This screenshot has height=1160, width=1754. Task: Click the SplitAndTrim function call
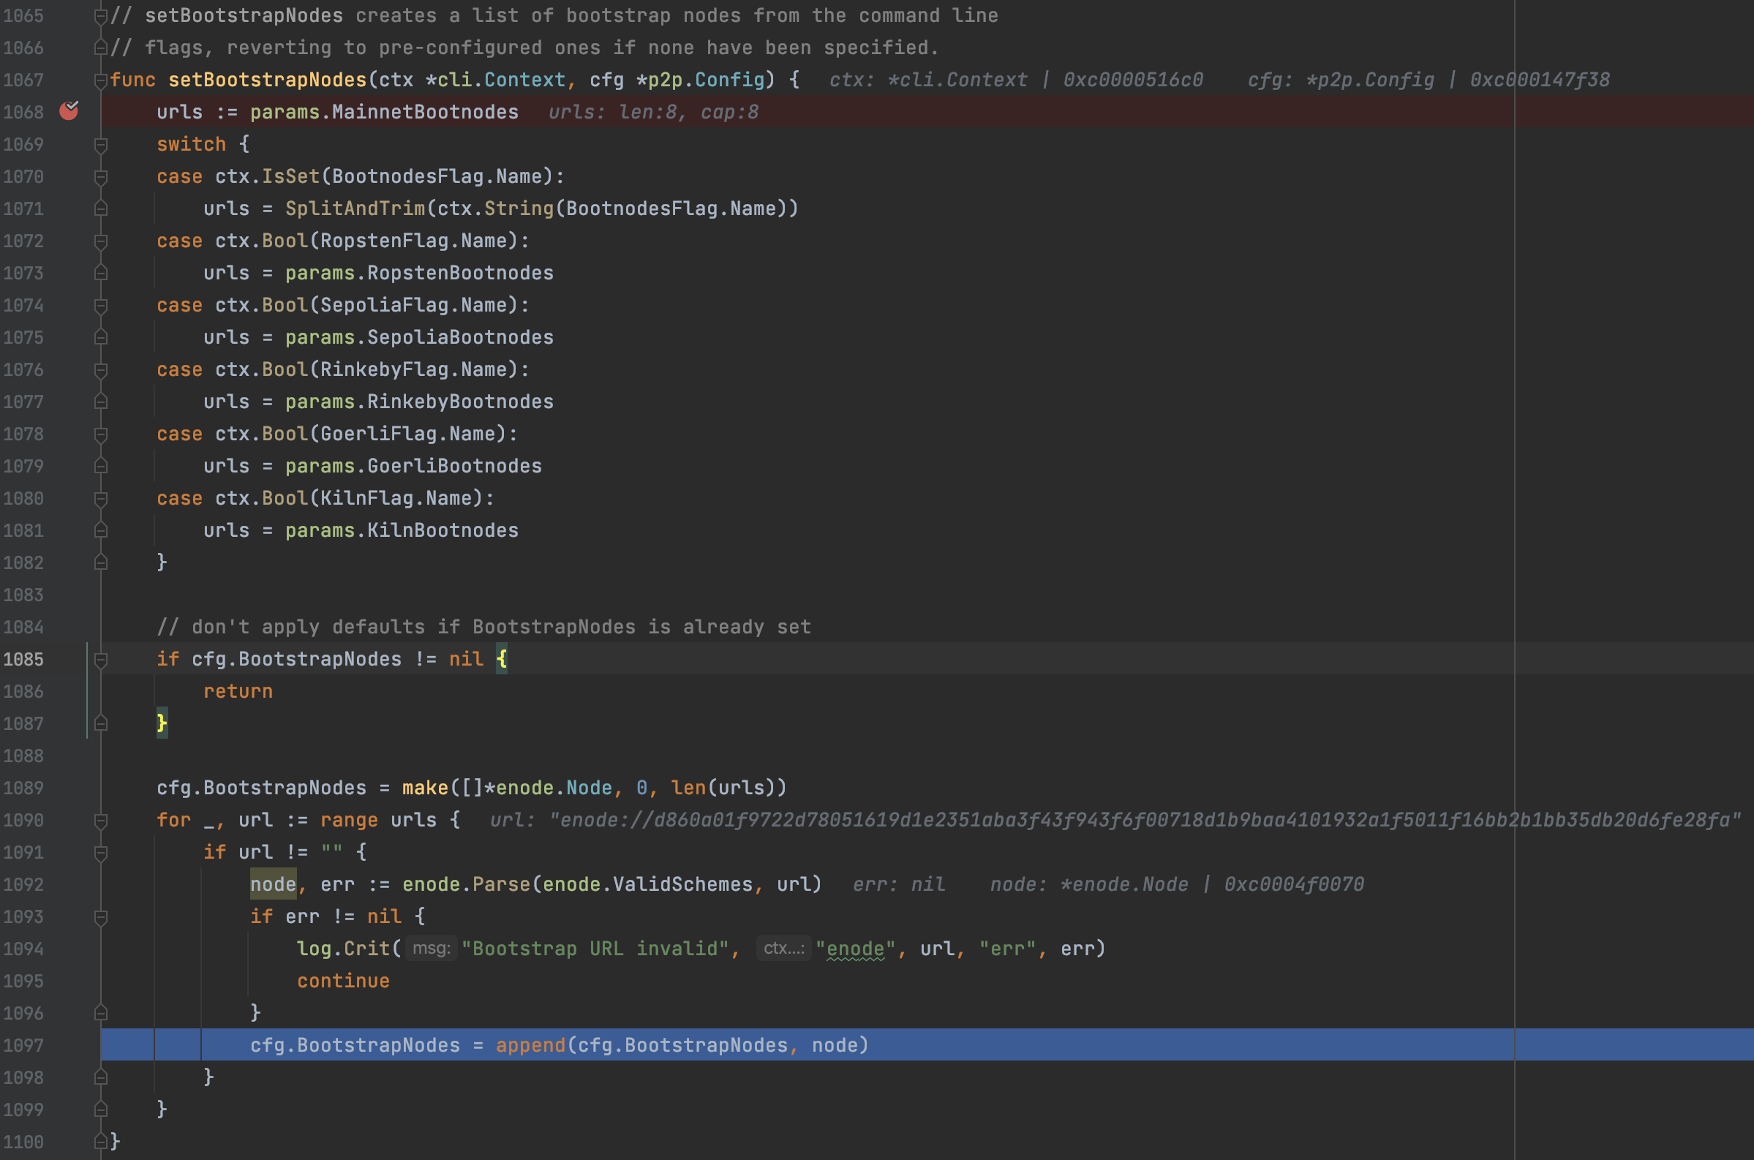355,208
